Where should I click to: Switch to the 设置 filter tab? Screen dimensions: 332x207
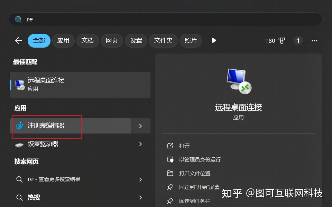(136, 41)
